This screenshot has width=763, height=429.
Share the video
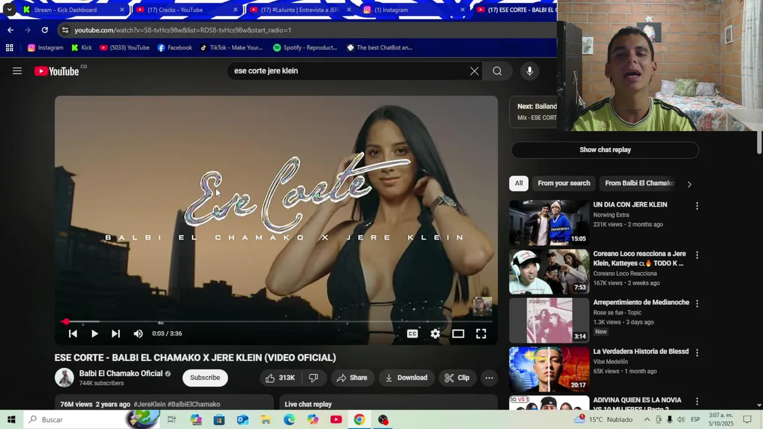point(352,378)
